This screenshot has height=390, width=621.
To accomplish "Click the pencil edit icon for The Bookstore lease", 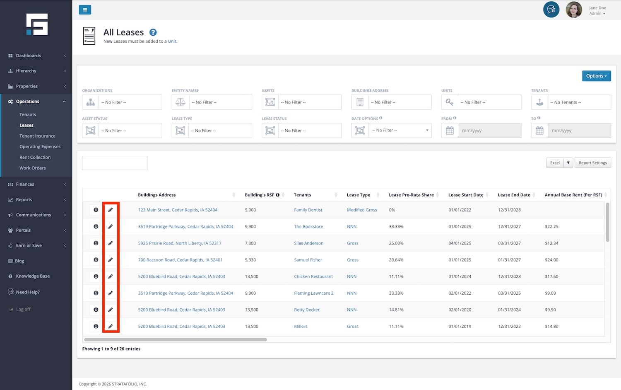I will [x=110, y=227].
